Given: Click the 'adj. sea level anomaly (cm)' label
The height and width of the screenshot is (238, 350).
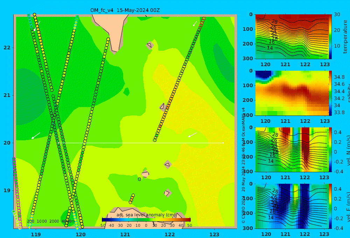Looking at the screenshot, I should pos(146,215).
